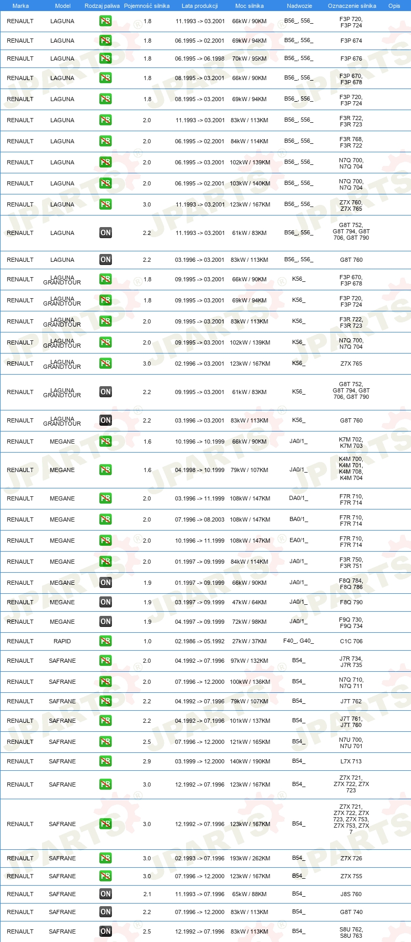Viewport: 411px width, 942px height.
Task: Click the PB petrol icon in the RAPID row
Action: 106,641
